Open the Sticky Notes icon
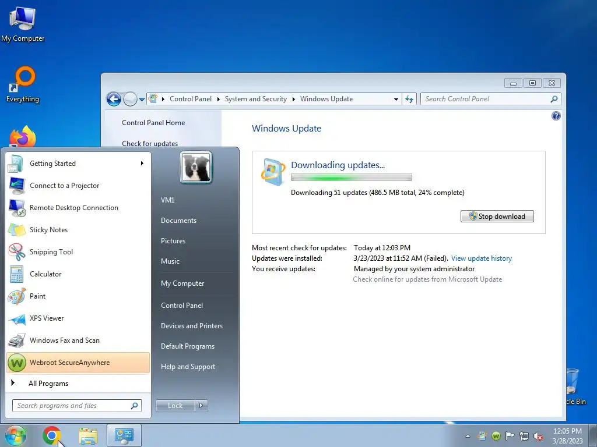597x447 pixels. [16, 230]
